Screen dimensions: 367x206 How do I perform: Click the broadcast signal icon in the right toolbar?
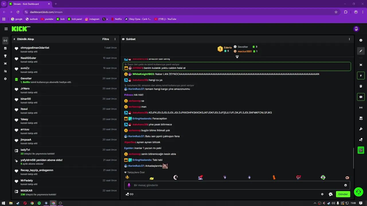tap(361, 108)
